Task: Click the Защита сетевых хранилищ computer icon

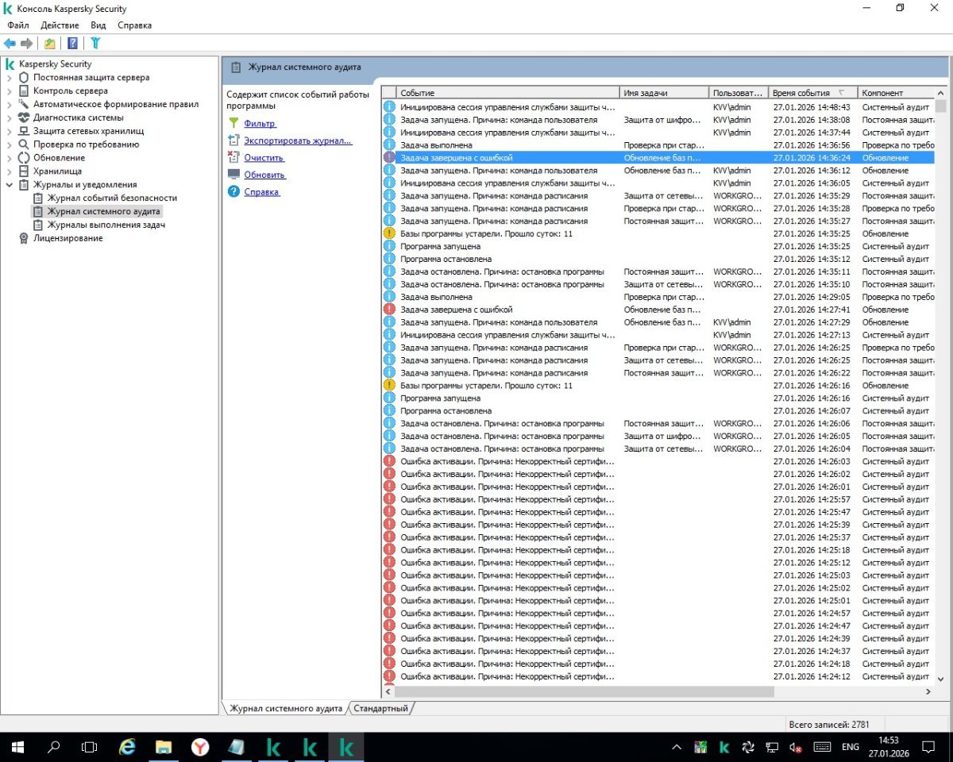Action: click(x=24, y=131)
